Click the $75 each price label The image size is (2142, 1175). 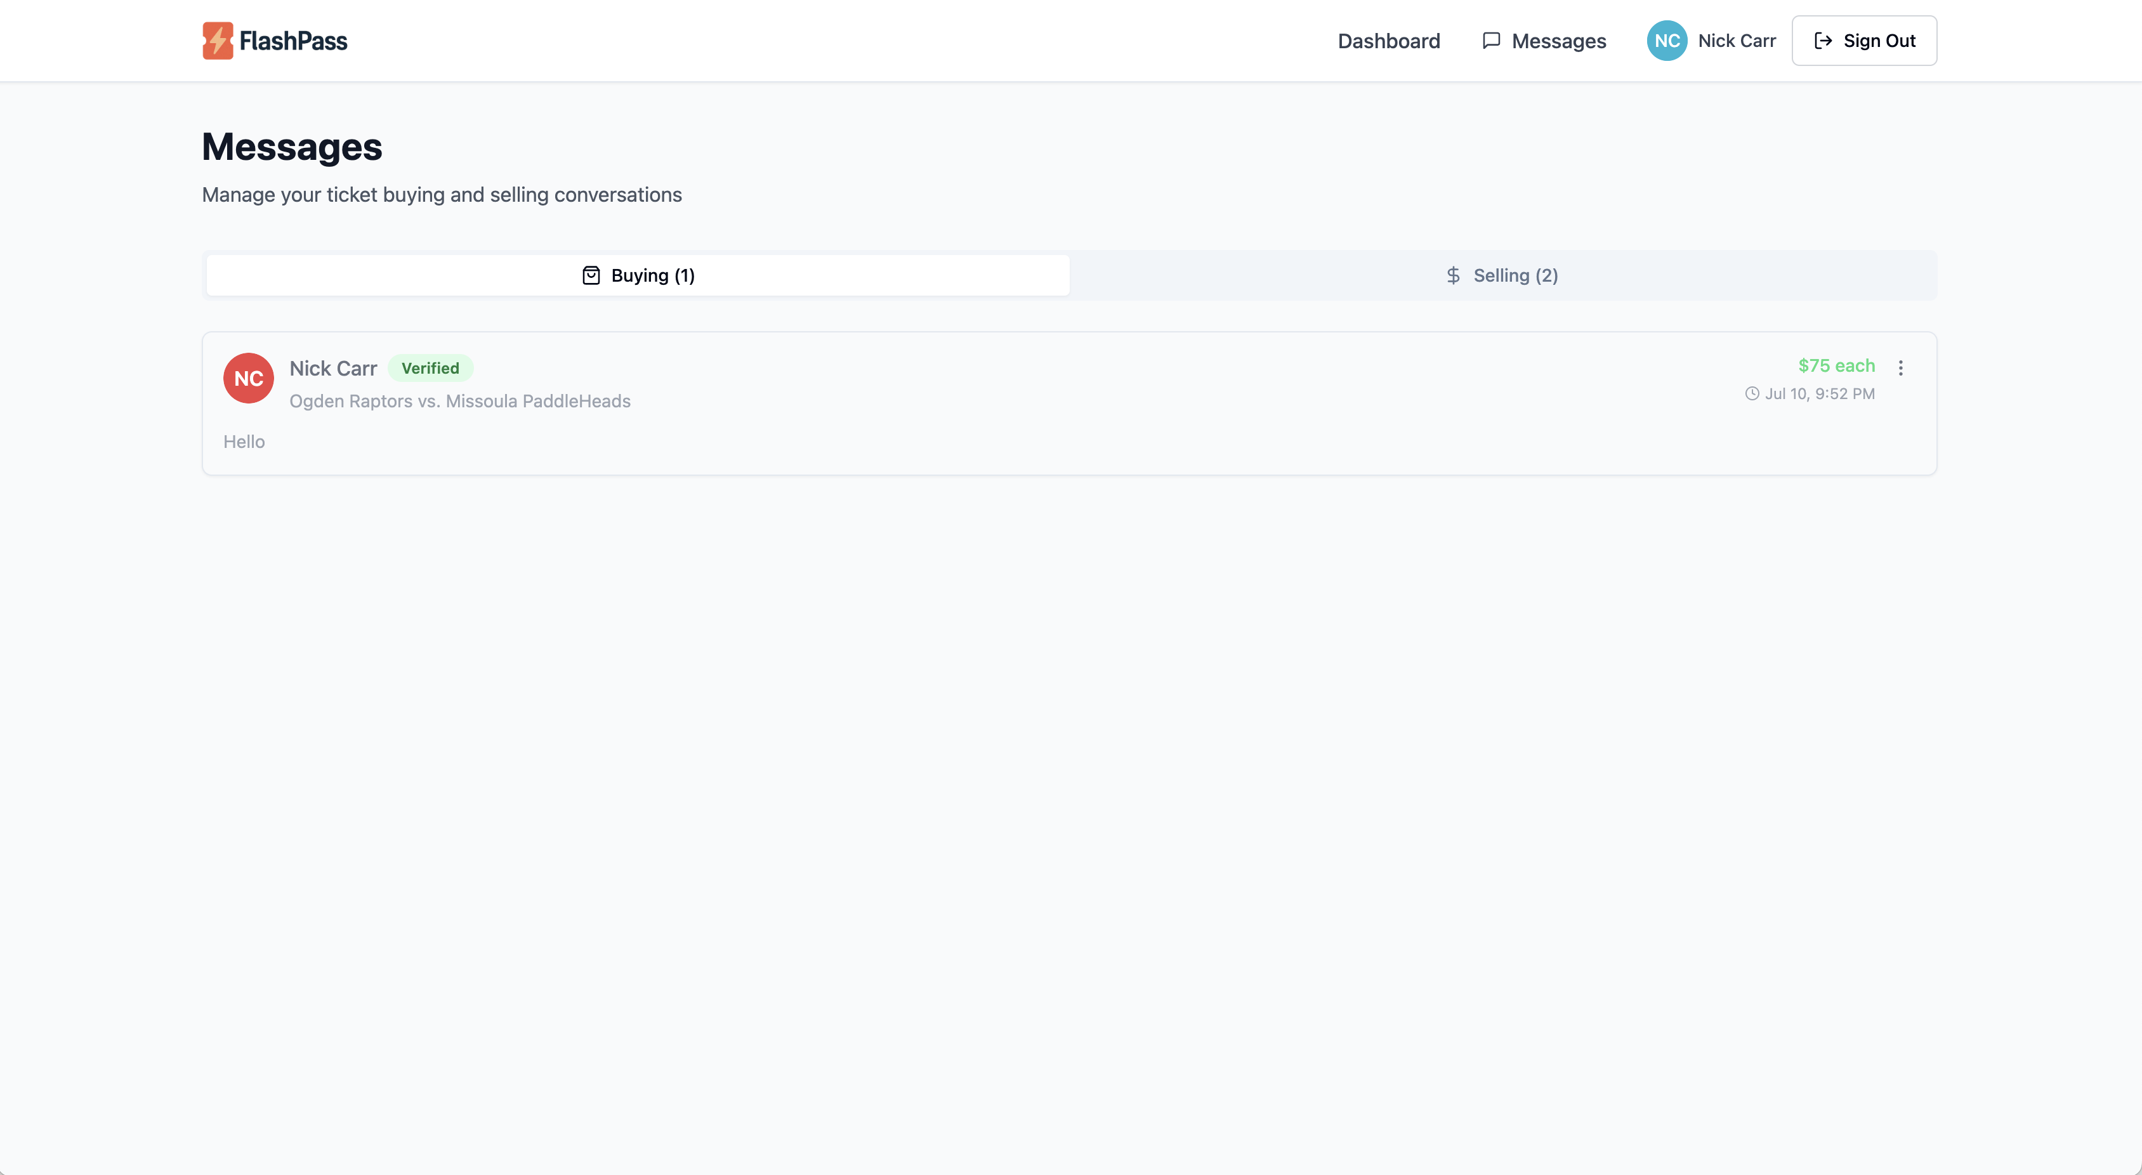pos(1836,366)
